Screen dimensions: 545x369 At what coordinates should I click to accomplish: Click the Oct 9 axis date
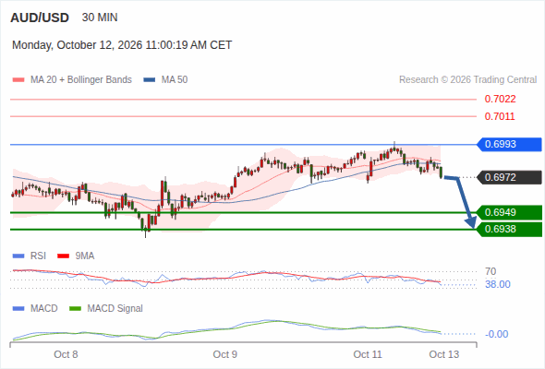(224, 354)
